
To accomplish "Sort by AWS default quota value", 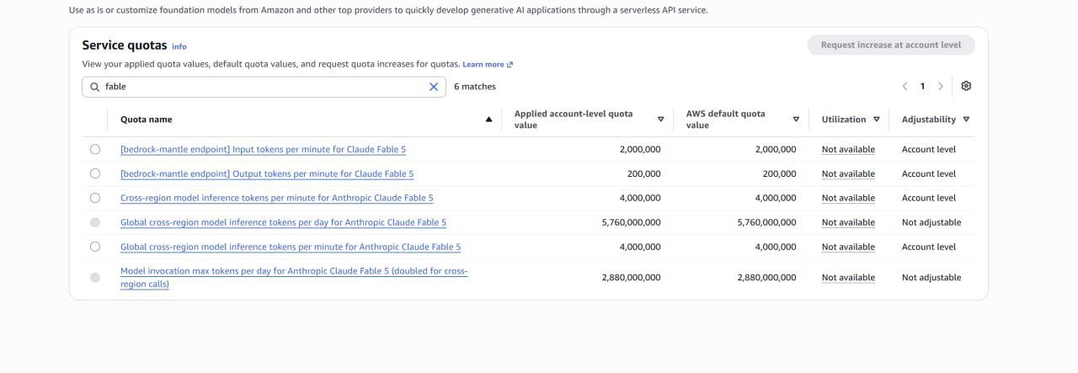I will click(796, 120).
